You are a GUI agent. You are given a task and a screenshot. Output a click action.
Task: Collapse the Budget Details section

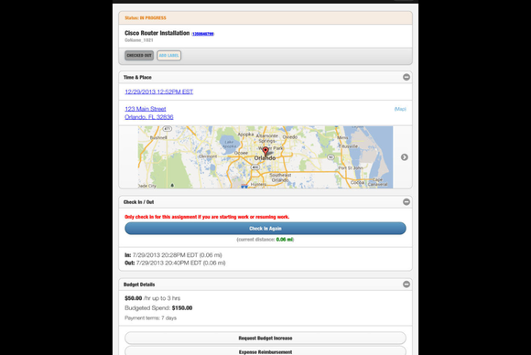(406, 285)
